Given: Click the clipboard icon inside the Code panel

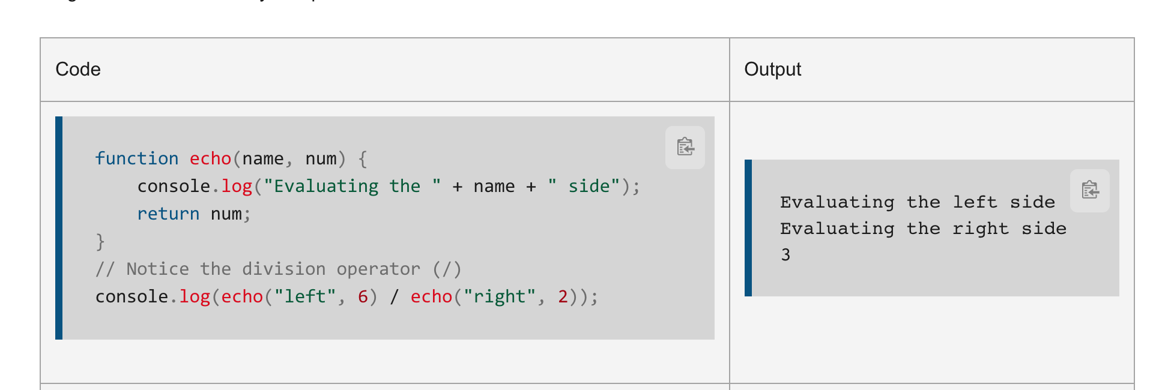Looking at the screenshot, I should click(x=685, y=147).
